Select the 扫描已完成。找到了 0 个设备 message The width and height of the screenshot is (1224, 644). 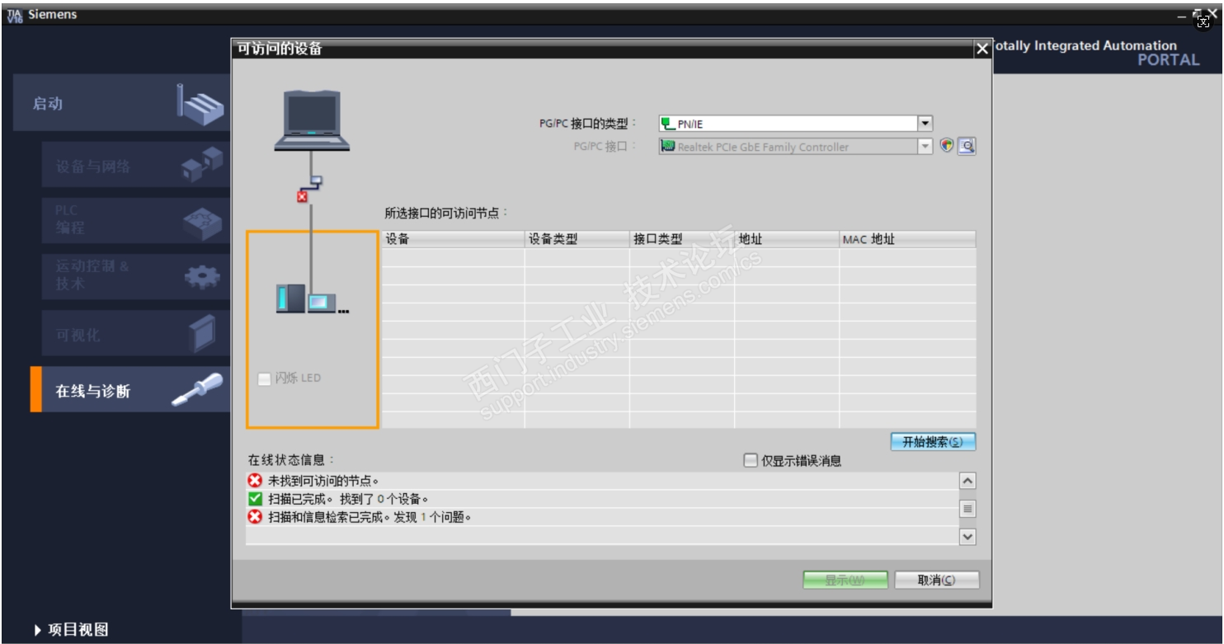602,499
